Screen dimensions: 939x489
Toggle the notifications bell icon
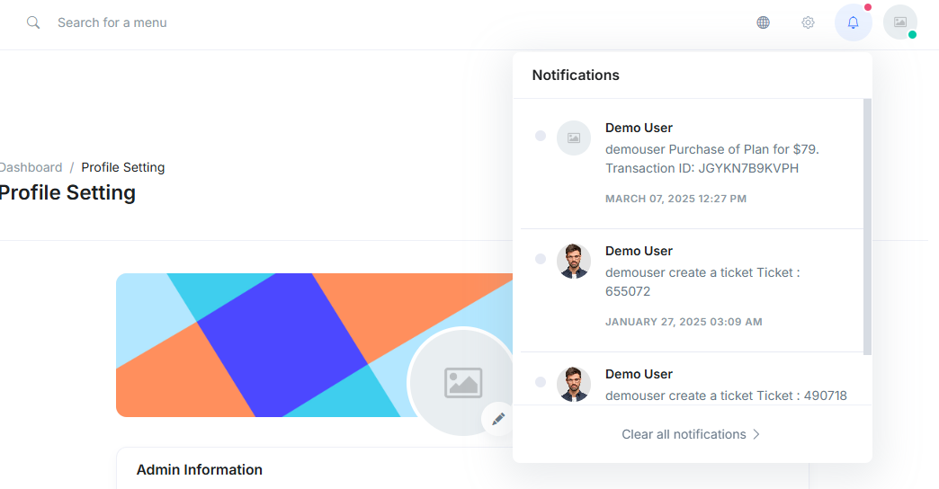[x=854, y=22]
